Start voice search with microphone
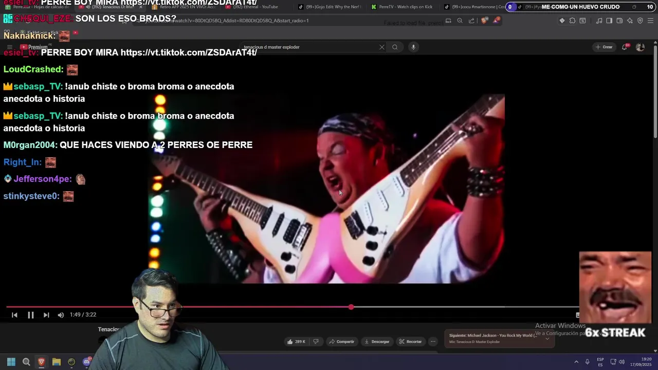The image size is (658, 370). point(413,47)
